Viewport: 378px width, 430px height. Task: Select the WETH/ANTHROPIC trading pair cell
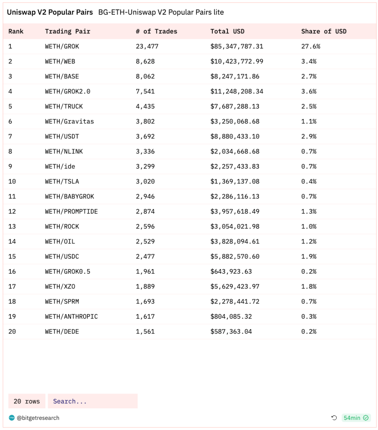pyautogui.click(x=71, y=317)
